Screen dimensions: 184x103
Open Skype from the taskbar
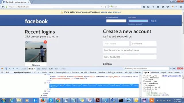coord(51,100)
